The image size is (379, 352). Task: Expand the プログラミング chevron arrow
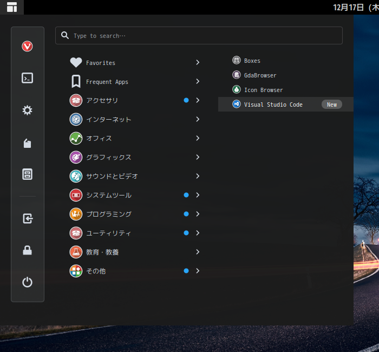pyautogui.click(x=198, y=214)
